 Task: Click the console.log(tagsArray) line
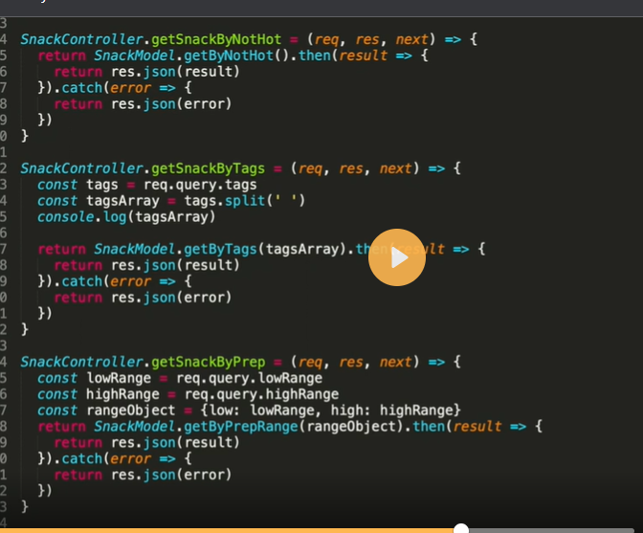(x=126, y=216)
